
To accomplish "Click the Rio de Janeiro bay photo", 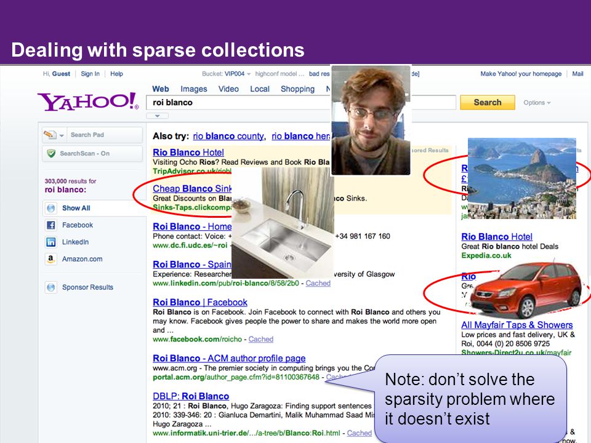I will (x=521, y=178).
